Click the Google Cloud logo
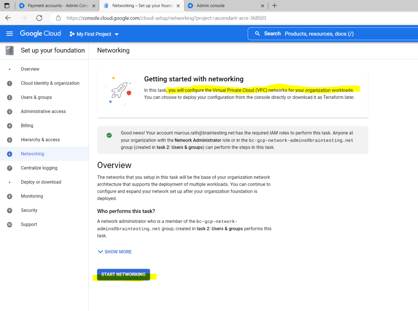418x311 pixels. pyautogui.click(x=40, y=33)
